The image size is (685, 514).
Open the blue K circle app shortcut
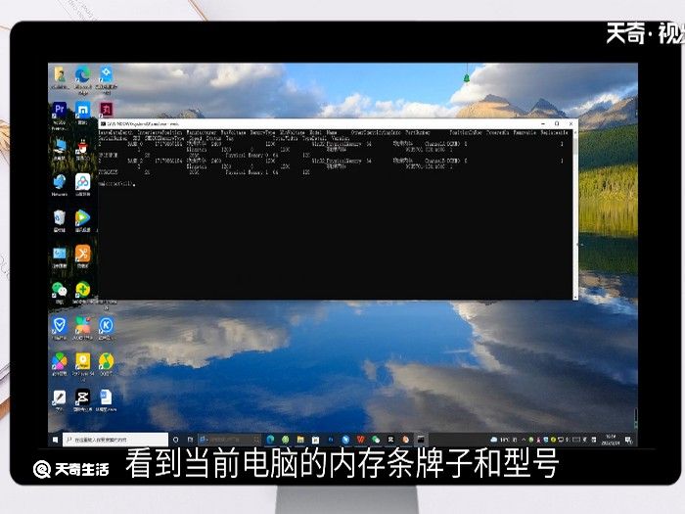point(106,328)
